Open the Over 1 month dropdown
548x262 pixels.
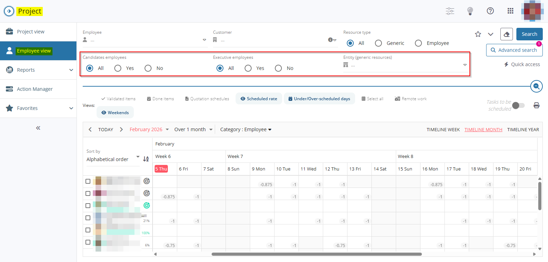coord(193,129)
